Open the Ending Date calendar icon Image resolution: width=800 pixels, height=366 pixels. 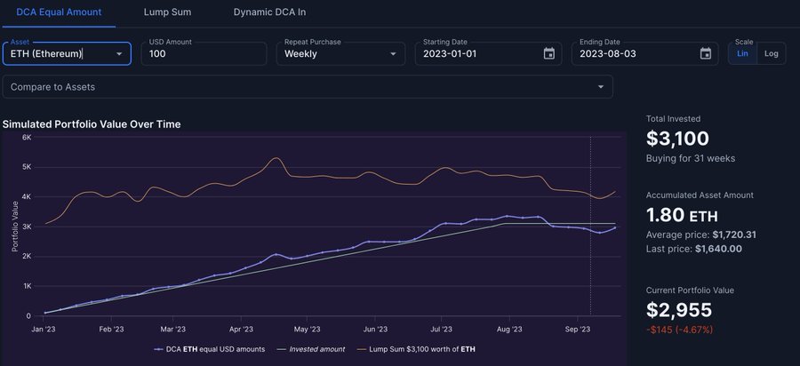(706, 53)
